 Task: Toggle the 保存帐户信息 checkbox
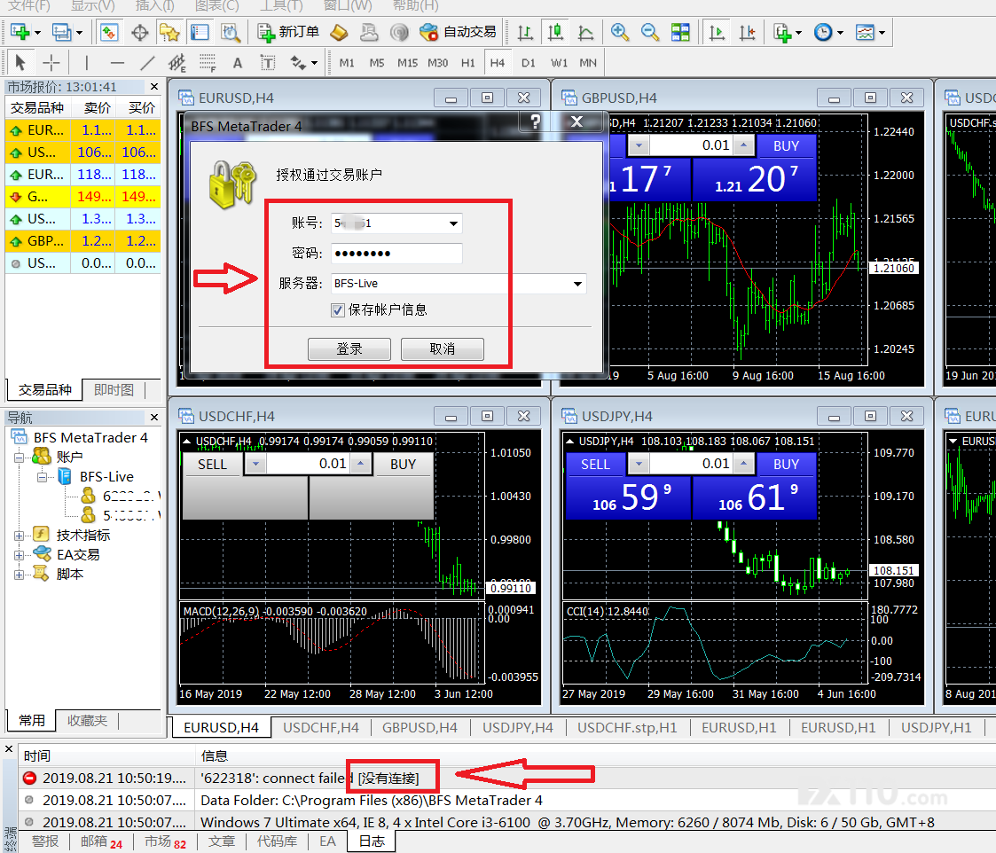[338, 310]
